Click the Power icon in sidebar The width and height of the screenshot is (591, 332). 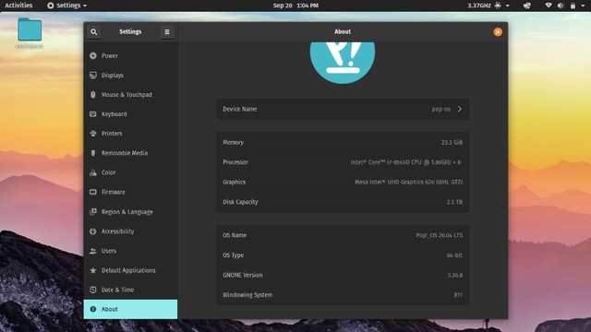93,55
